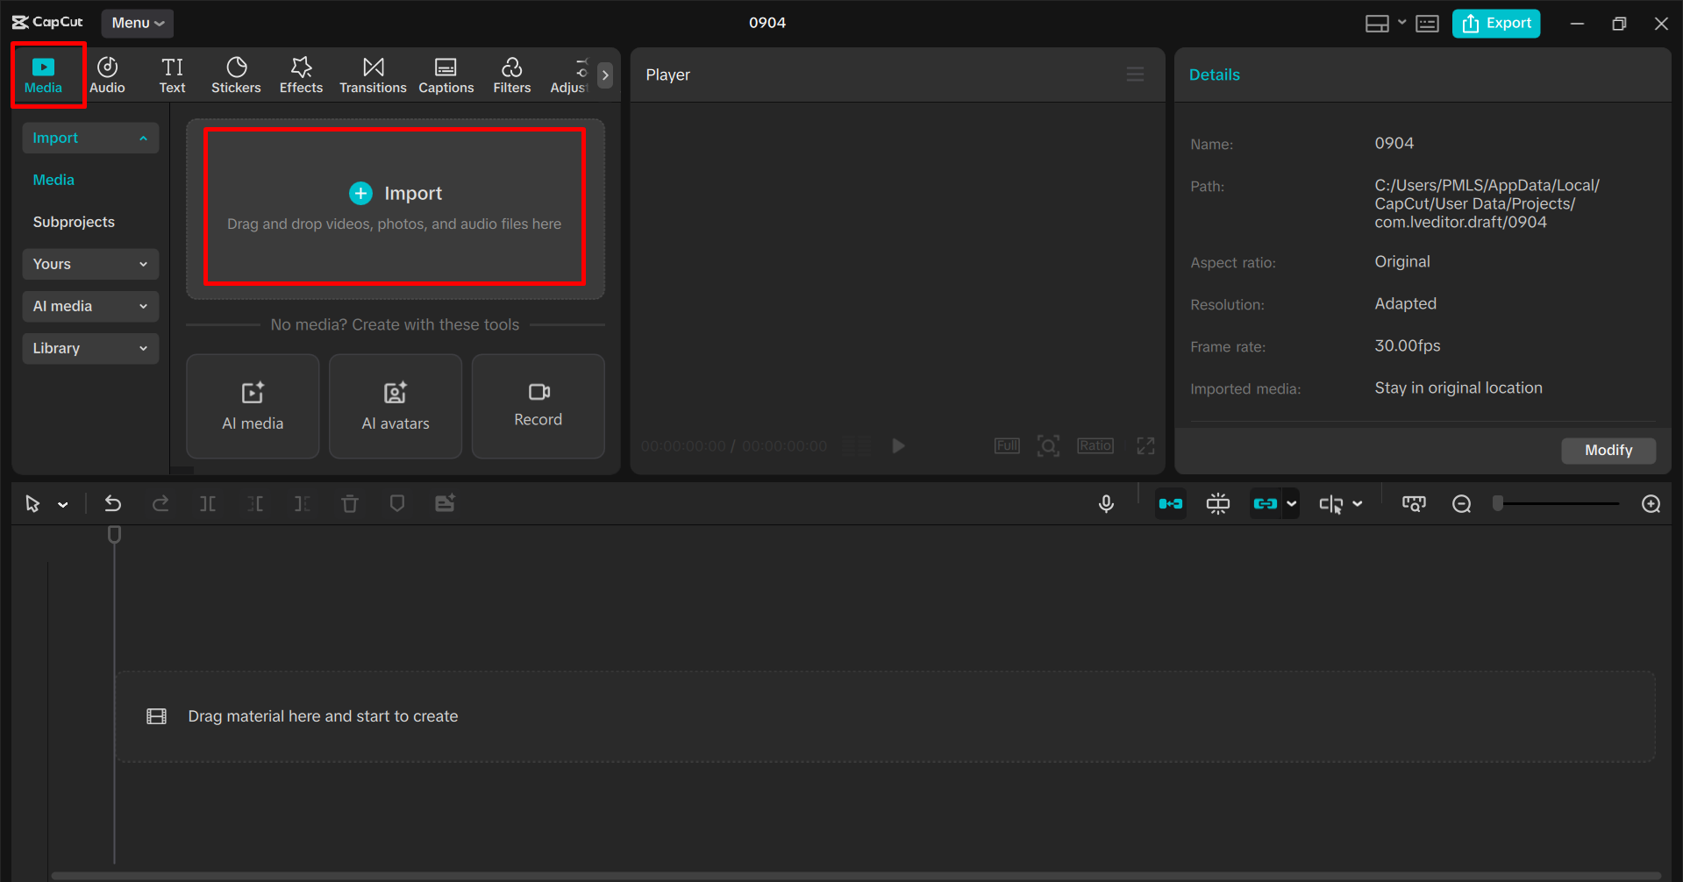Start the Record tool
This screenshot has height=882, width=1683.
(x=538, y=406)
